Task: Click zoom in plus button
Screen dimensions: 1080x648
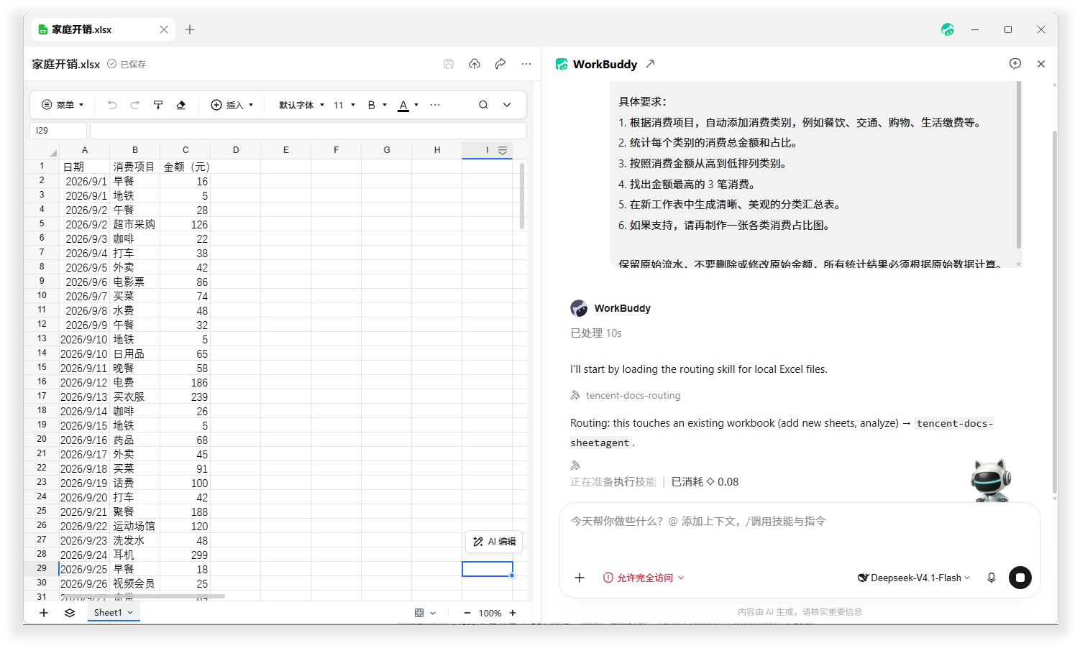Action: pos(513,613)
